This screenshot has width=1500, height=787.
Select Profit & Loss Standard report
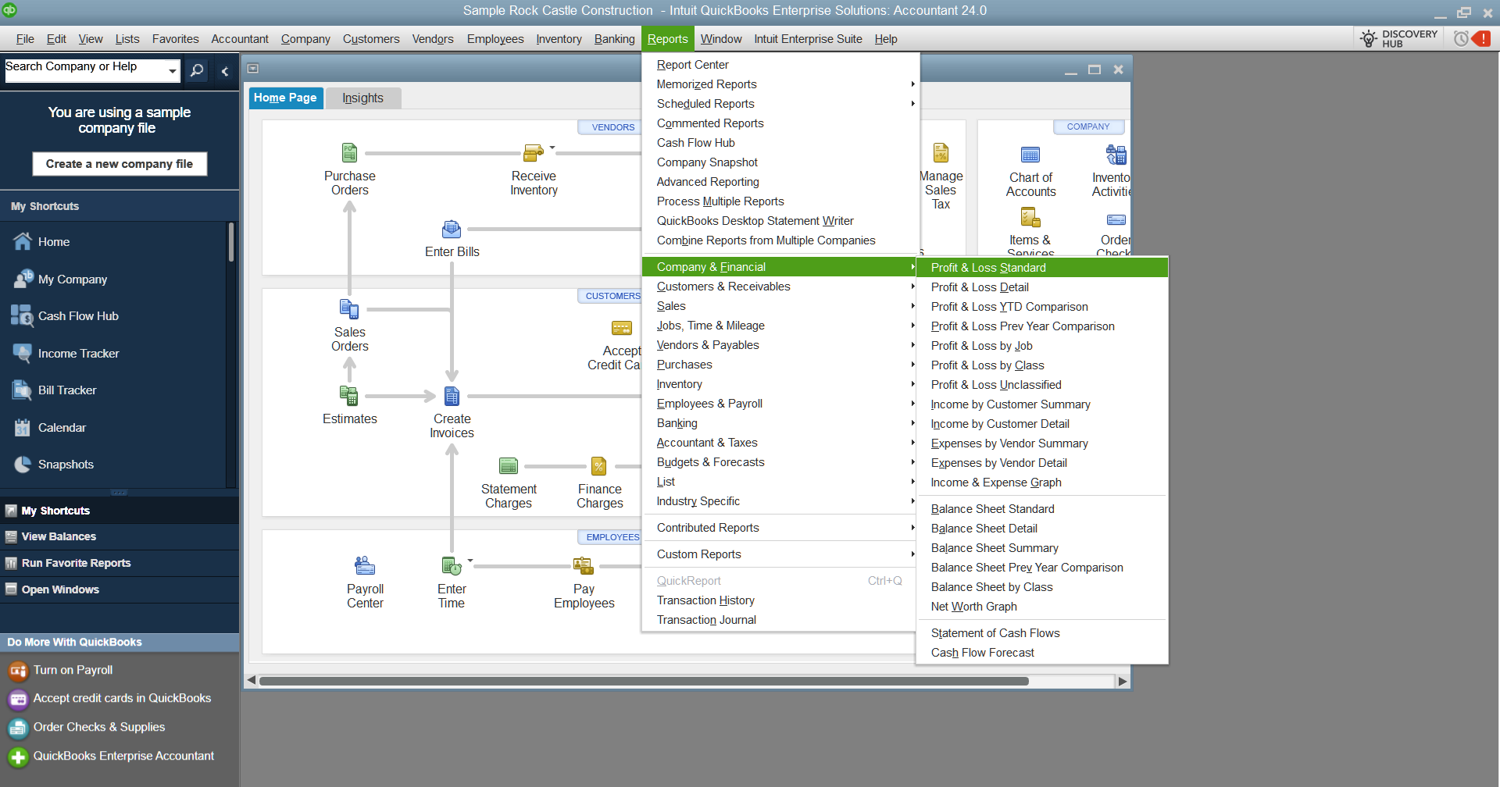(x=1042, y=268)
